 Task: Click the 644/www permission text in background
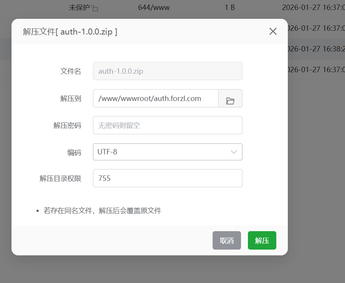coord(154,7)
